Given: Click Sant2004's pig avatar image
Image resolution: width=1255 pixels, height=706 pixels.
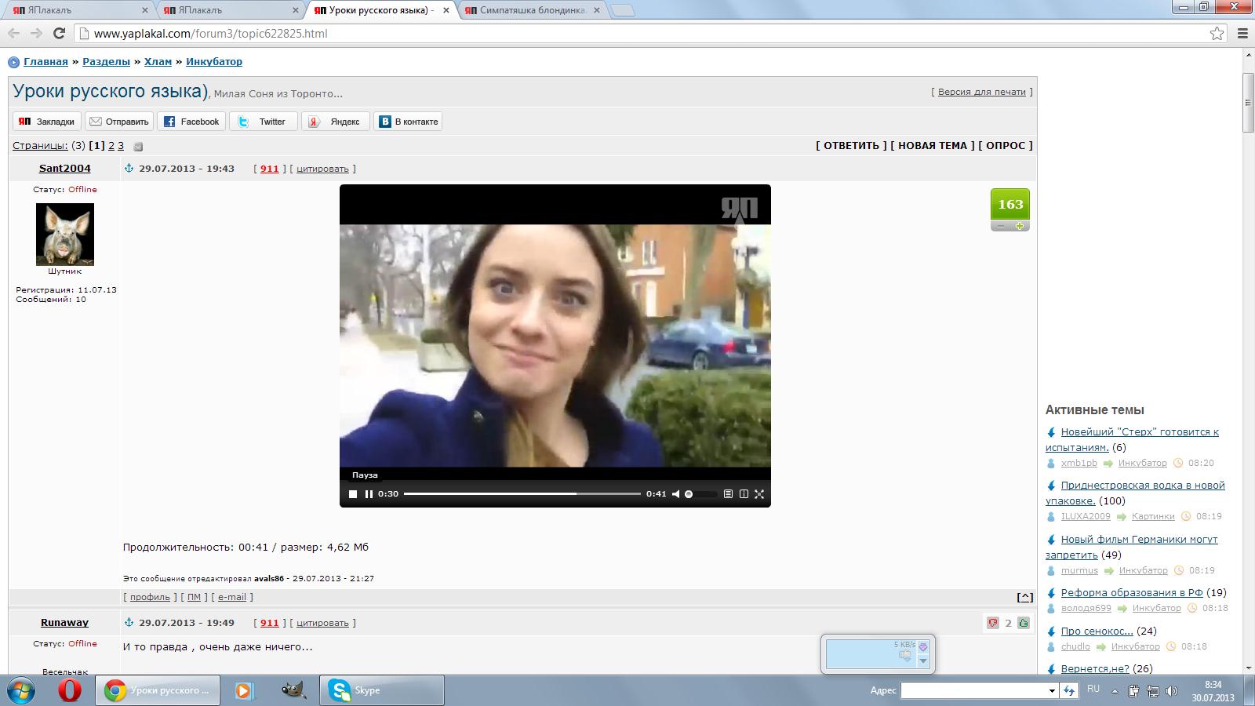Looking at the screenshot, I should click(x=65, y=235).
